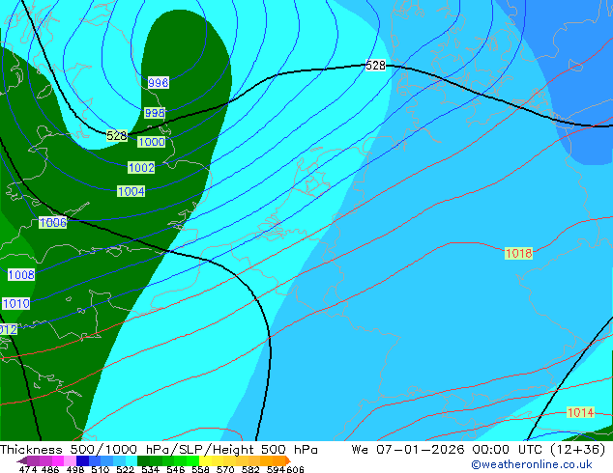Click the 510 legend value
Screen dimensions: 613x473
[x=101, y=469]
